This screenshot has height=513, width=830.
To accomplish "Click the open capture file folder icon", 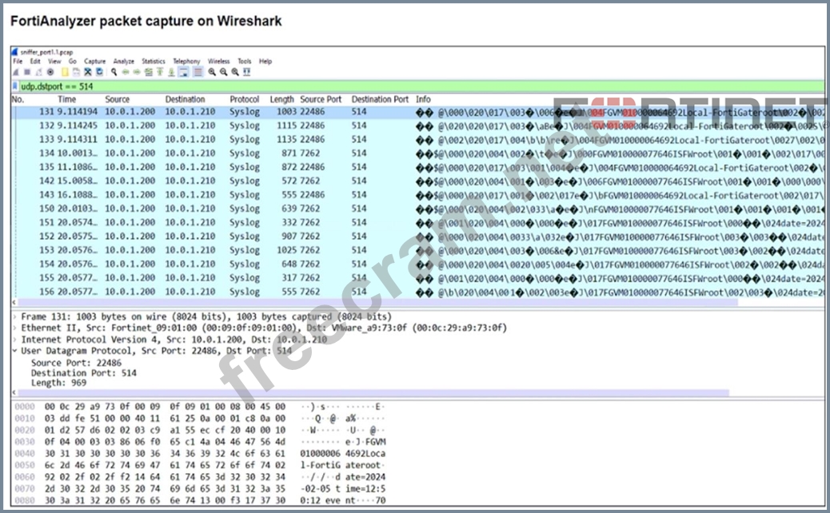I will (x=66, y=72).
